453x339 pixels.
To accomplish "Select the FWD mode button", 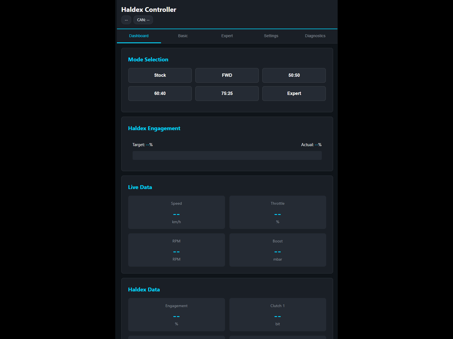I will click(227, 75).
